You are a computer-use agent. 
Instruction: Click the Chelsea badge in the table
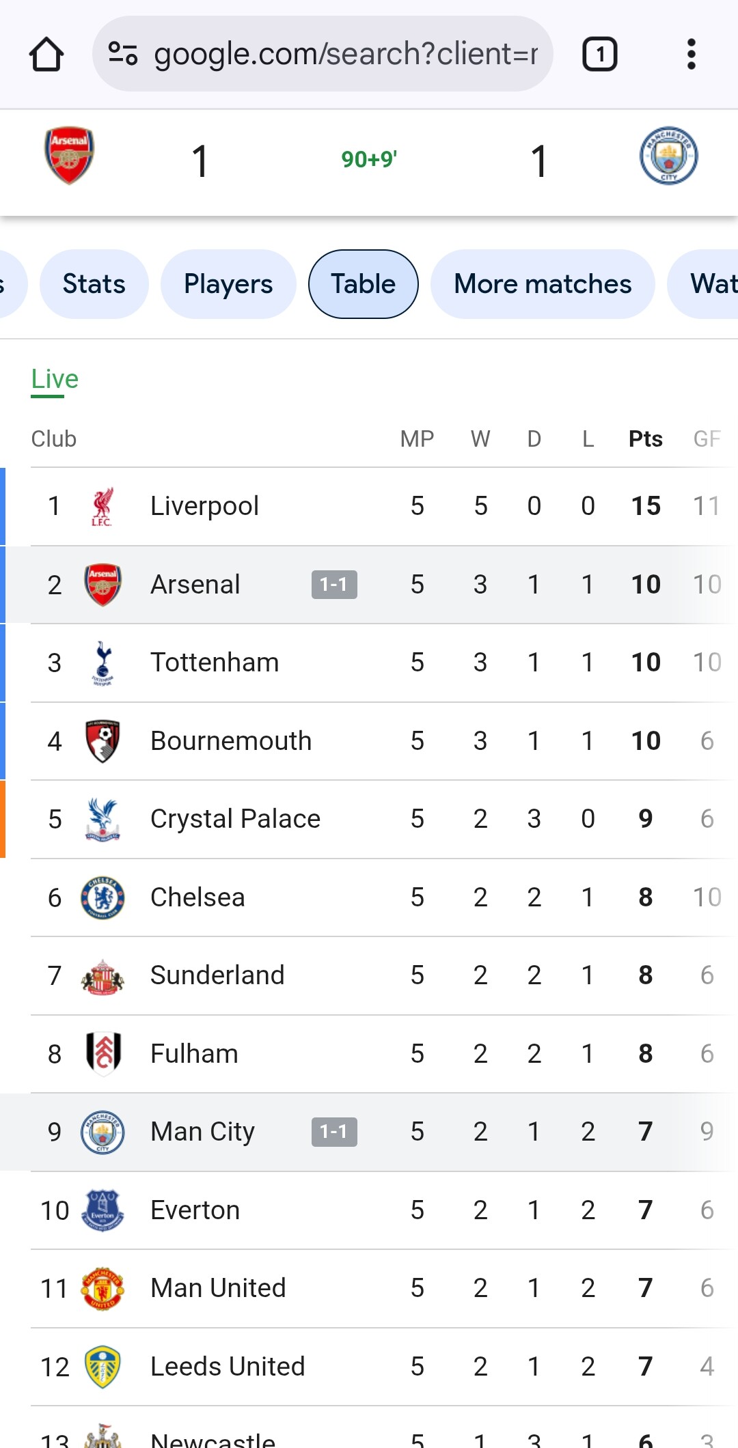102,897
